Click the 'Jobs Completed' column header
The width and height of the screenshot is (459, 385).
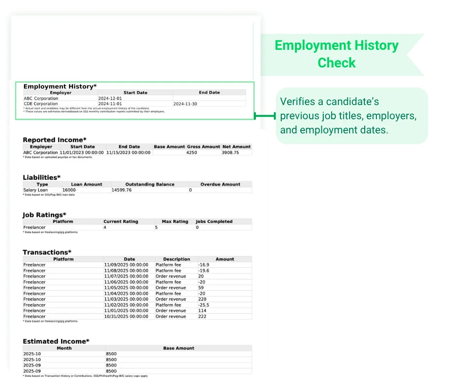coord(214,221)
